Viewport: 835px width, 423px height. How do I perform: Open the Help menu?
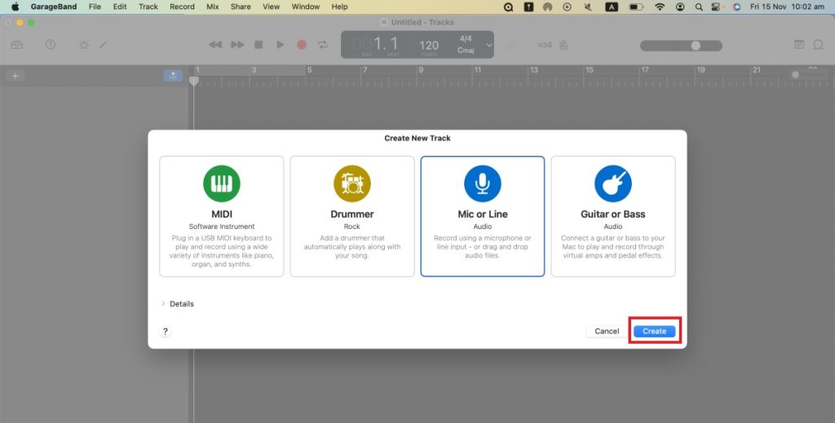(x=339, y=7)
